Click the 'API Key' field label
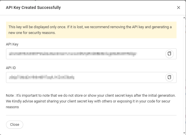 (12, 44)
